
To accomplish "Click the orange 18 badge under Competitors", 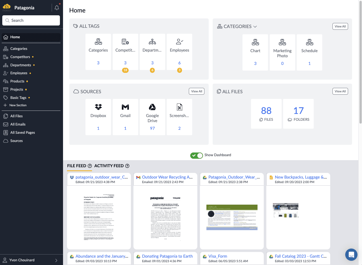I will pos(125,70).
